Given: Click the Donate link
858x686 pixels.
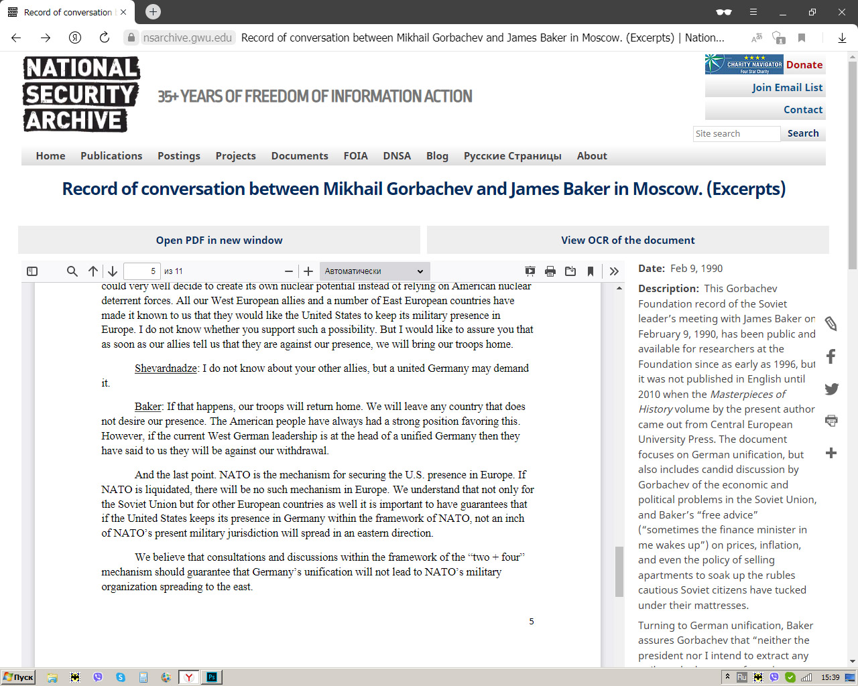Looking at the screenshot, I should click(804, 65).
